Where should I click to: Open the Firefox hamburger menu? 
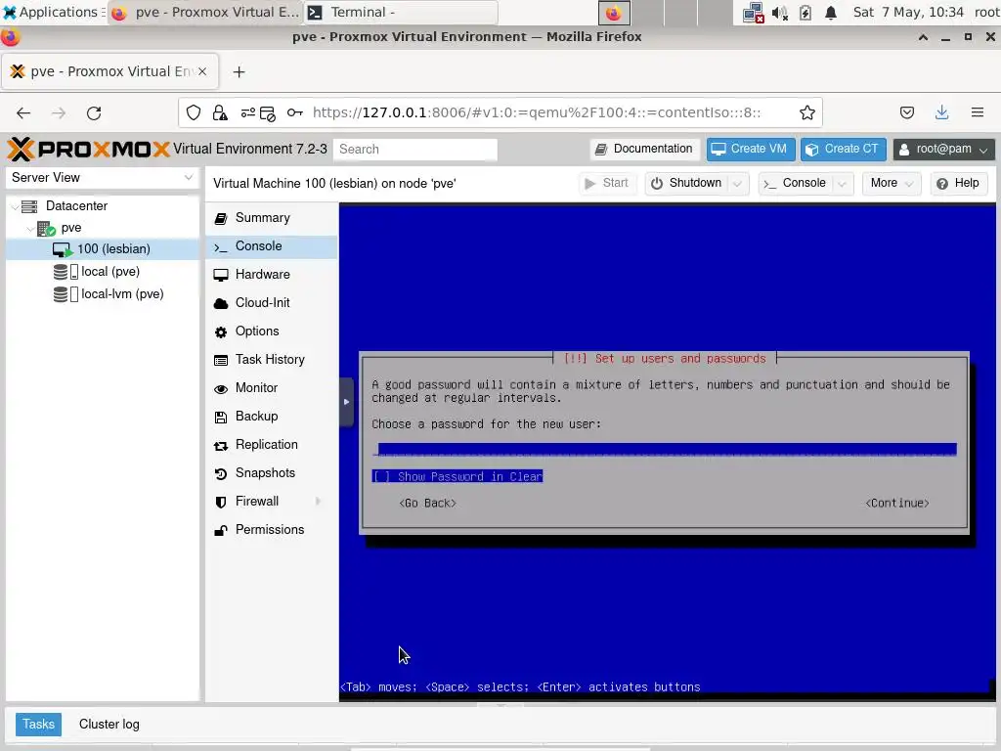click(x=978, y=113)
